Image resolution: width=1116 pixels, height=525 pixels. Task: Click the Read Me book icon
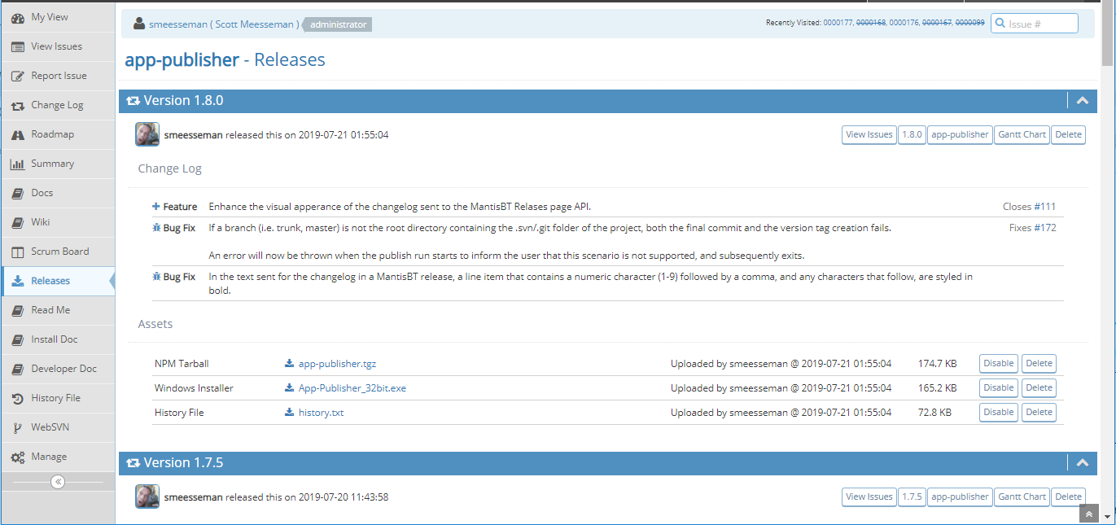click(x=17, y=310)
